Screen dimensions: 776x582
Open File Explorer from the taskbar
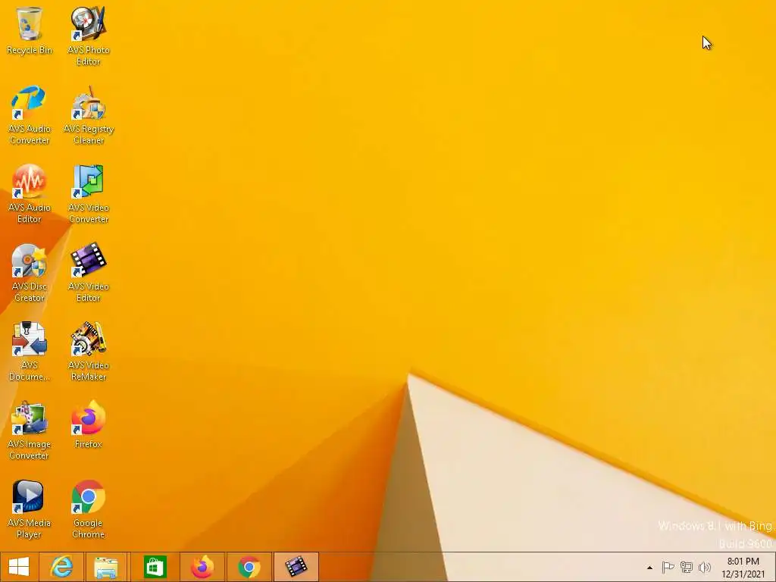click(x=106, y=567)
